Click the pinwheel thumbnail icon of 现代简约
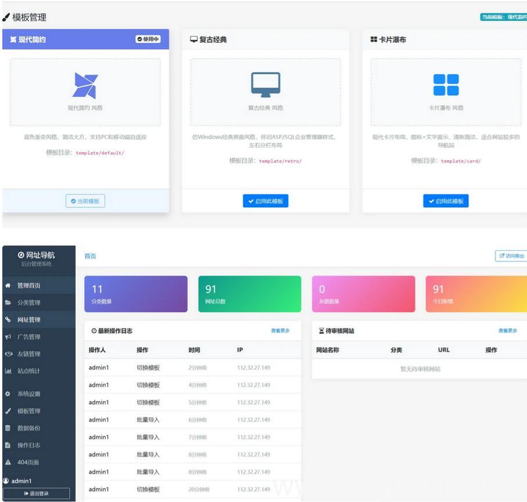 [x=85, y=85]
